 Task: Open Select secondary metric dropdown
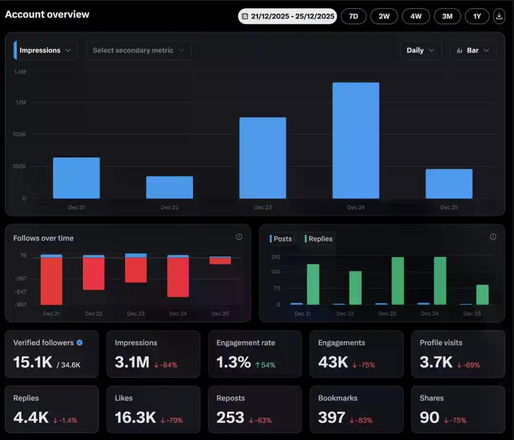pos(138,50)
